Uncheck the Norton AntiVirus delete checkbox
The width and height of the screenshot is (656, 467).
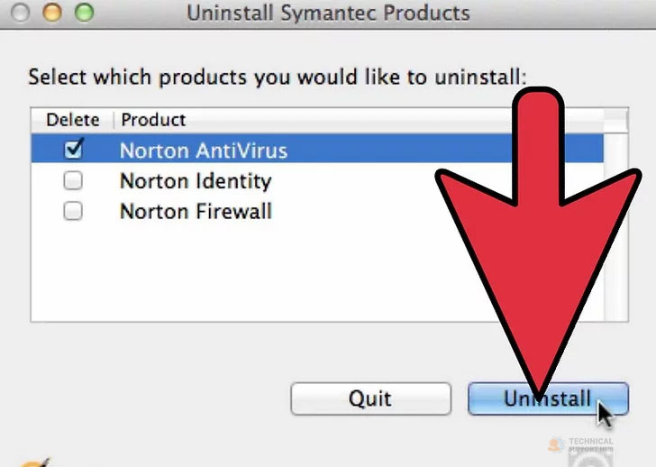point(73,150)
